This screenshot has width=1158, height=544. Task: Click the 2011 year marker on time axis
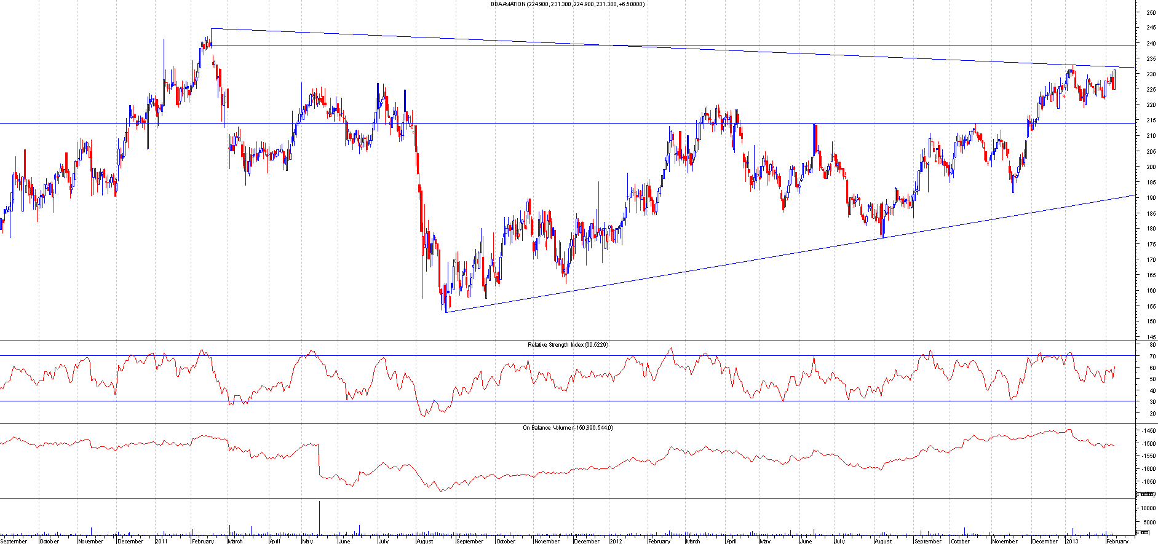[x=161, y=541]
